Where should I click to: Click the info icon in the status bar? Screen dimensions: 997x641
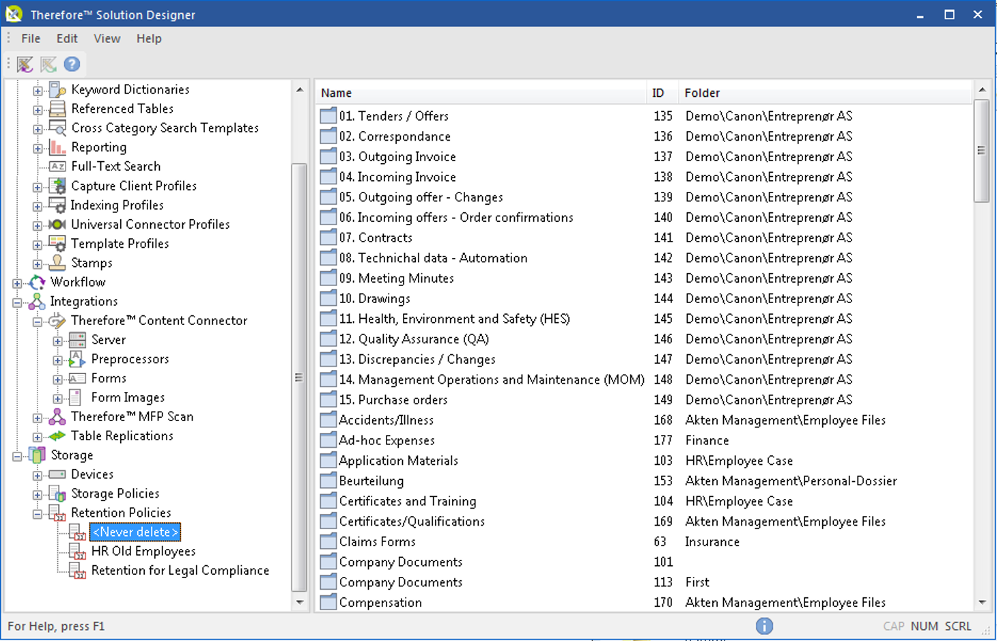coord(764,626)
